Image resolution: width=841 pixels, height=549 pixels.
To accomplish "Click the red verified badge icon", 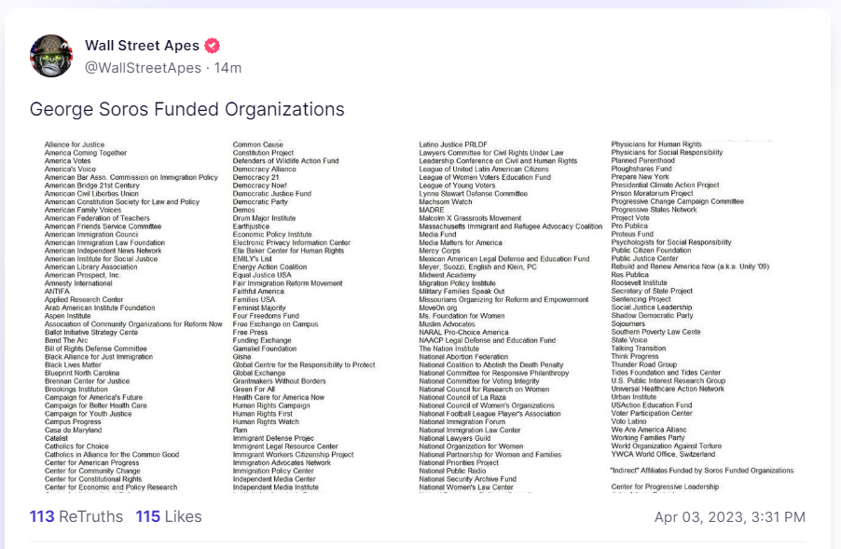I will tap(213, 46).
